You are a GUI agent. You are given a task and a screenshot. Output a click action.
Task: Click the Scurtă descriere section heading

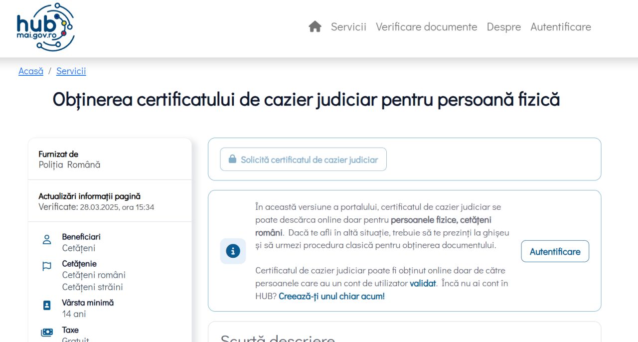click(x=278, y=338)
